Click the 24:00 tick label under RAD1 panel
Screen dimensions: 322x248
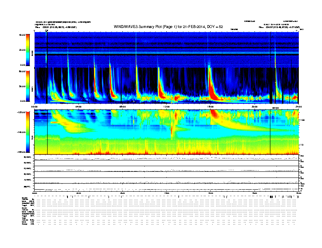[298, 107]
